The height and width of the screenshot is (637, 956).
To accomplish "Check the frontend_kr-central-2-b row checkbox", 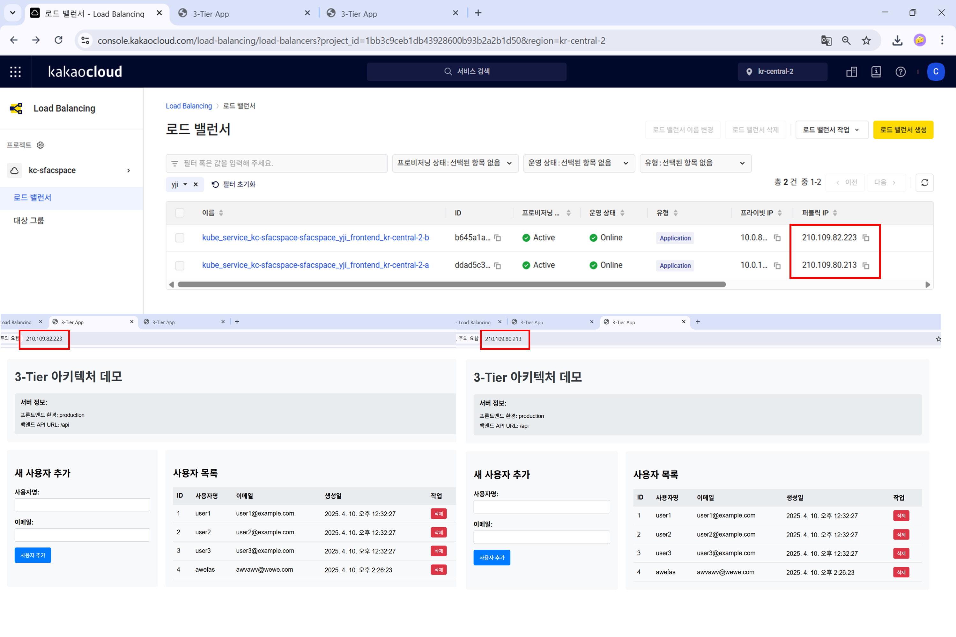I will 180,238.
